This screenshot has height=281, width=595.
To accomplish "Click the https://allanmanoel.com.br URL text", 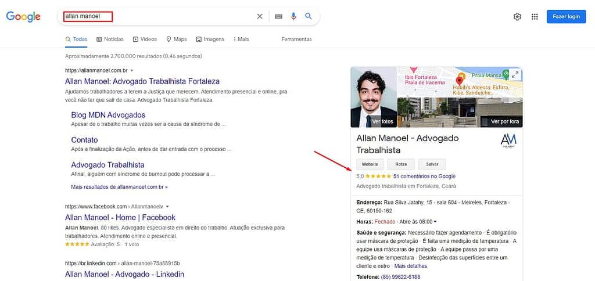I will click(x=96, y=70).
